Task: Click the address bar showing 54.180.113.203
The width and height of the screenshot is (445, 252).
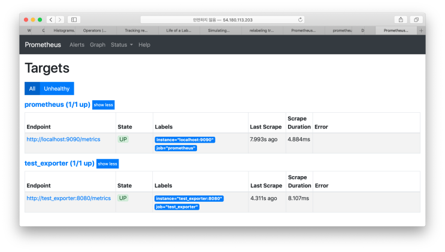Action: (x=222, y=20)
